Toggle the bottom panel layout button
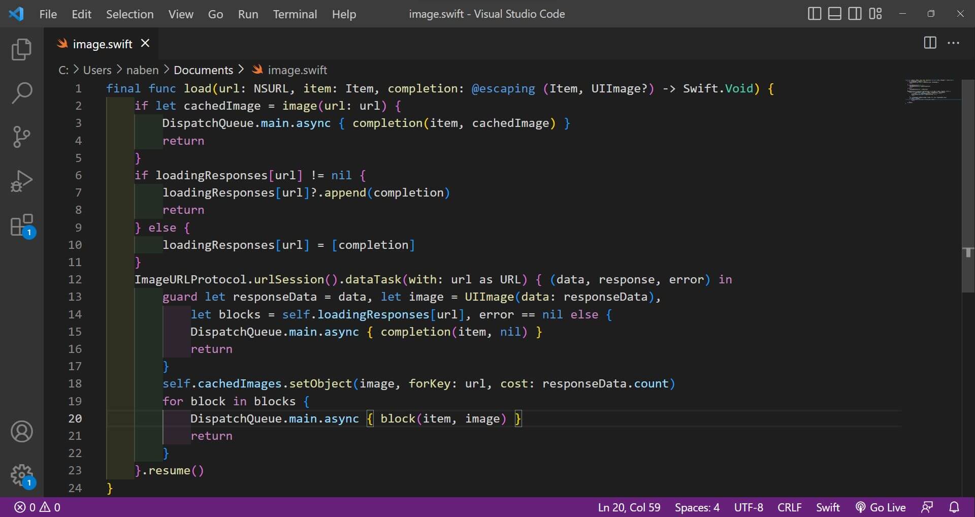Screen dimensions: 975x517 (834, 14)
